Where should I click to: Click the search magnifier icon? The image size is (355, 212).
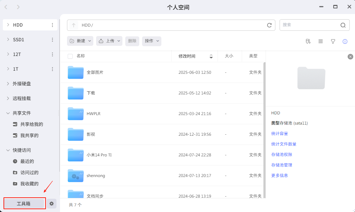click(343, 25)
